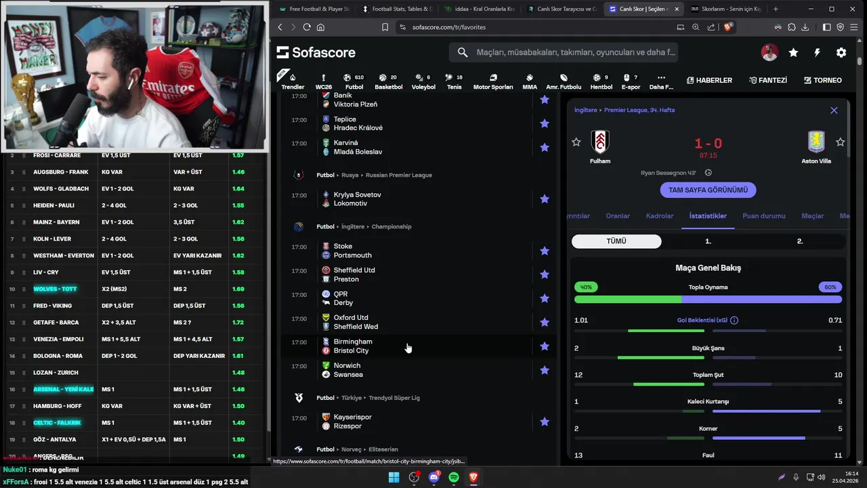Image resolution: width=867 pixels, height=488 pixels.
Task: Reload the page in browser toolbar
Action: [307, 27]
